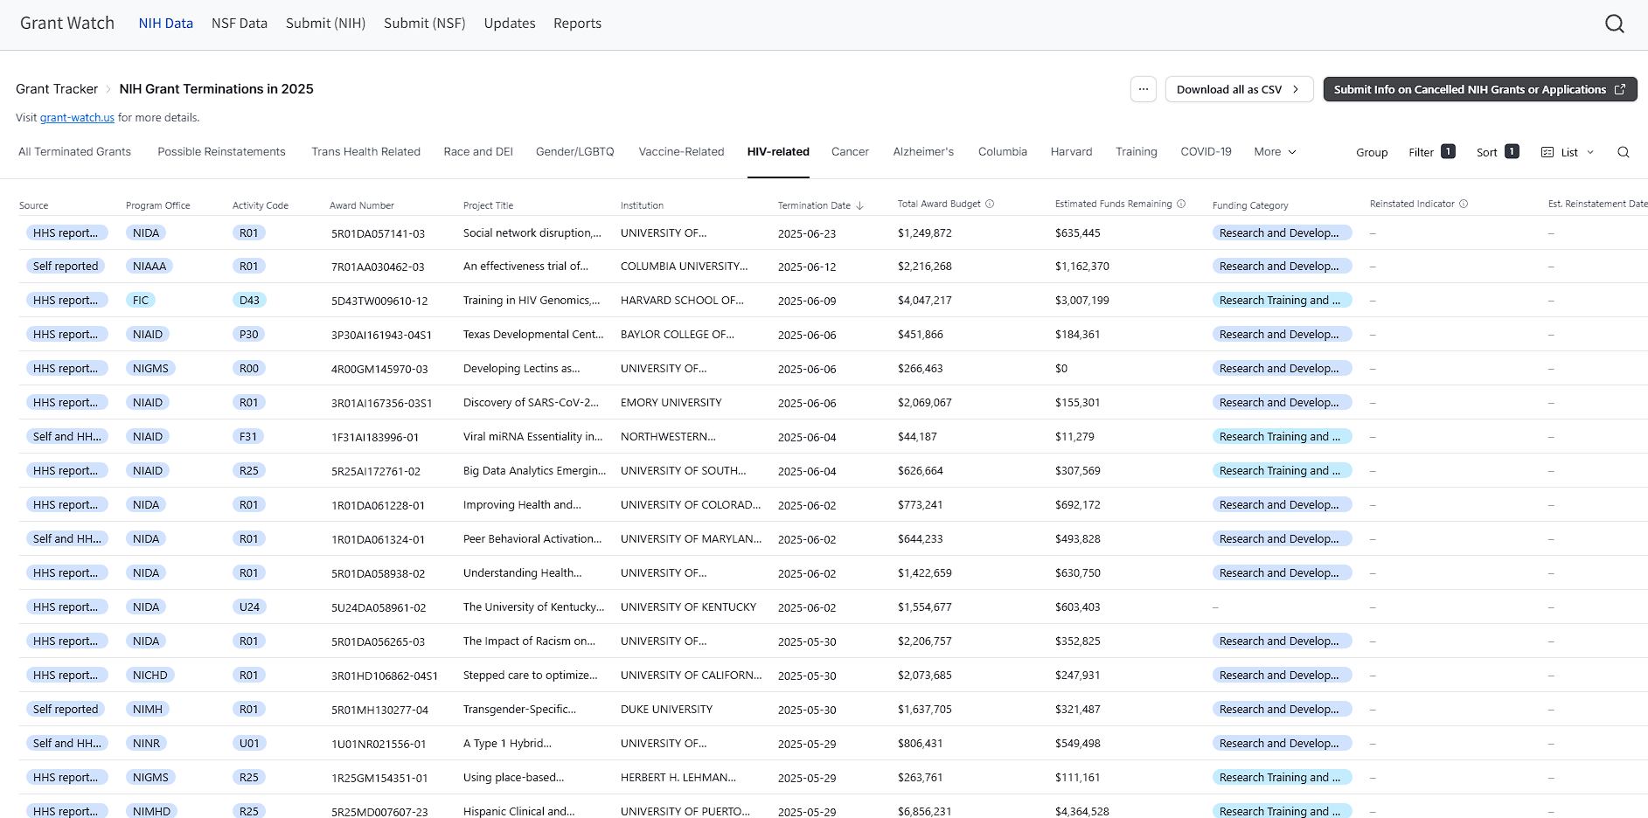Select the HIV-related tab
Viewport: 1648px width, 818px height.
pyautogui.click(x=778, y=151)
